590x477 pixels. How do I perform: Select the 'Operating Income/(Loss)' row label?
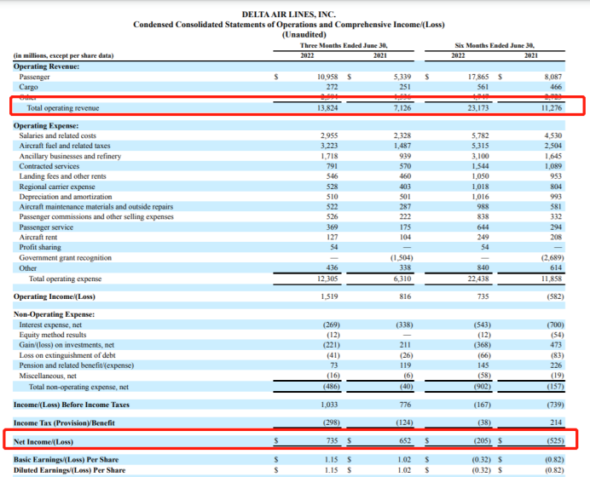(x=55, y=297)
